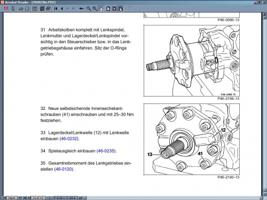The image size is (267, 200).
Task: Open a file with the folder icon
Action: coord(21,9)
